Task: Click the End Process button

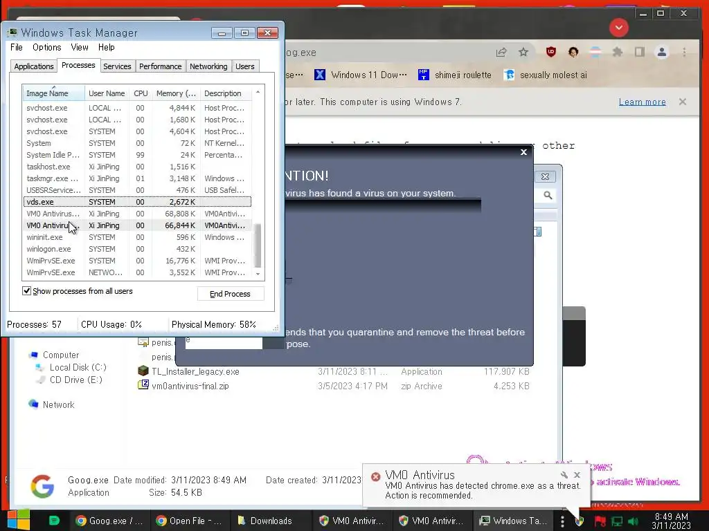Action: 230,294
